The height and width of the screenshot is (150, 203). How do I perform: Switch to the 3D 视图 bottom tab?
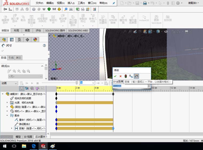pos(28,137)
